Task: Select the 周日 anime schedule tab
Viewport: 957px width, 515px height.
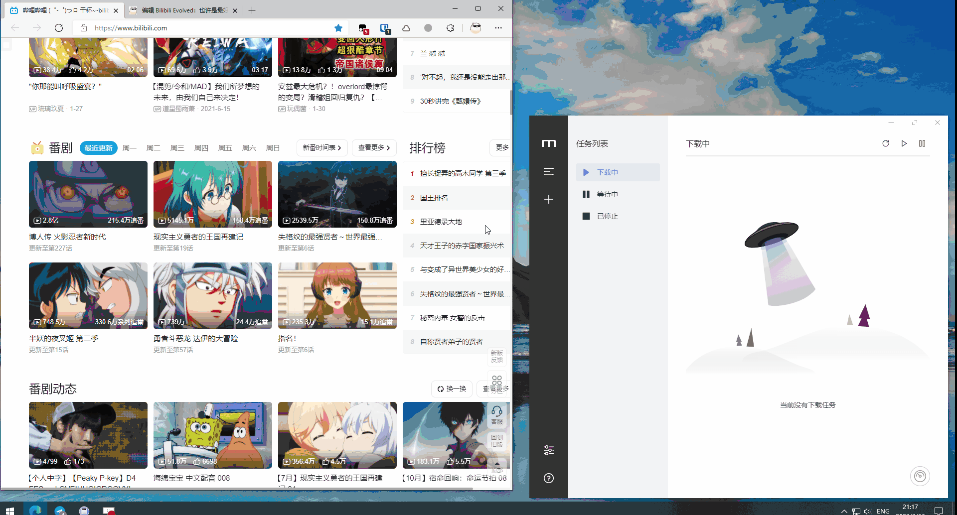Action: (x=273, y=148)
